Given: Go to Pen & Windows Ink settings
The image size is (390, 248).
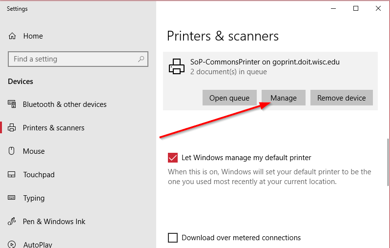Looking at the screenshot, I should coord(54,221).
